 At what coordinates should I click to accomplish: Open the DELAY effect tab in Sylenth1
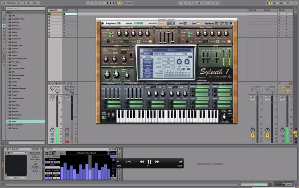(x=148, y=71)
